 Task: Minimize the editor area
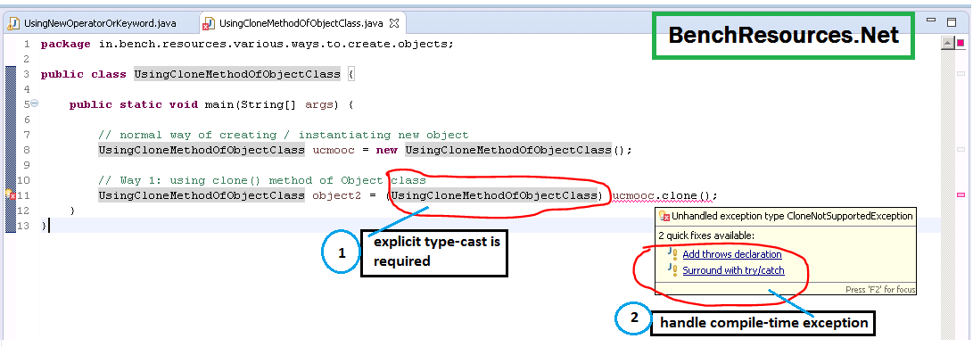tap(931, 20)
